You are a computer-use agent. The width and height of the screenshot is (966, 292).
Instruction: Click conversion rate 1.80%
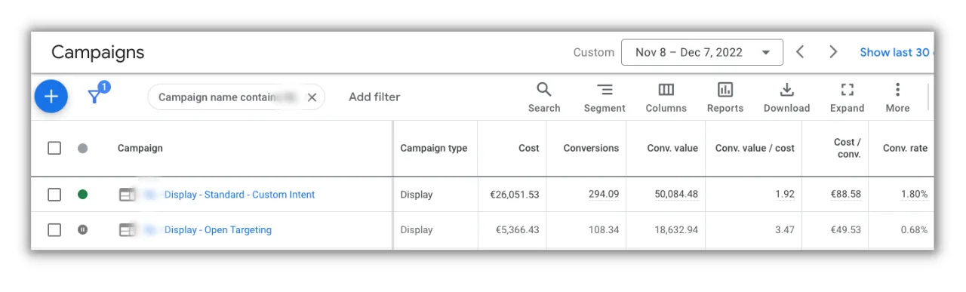point(914,195)
